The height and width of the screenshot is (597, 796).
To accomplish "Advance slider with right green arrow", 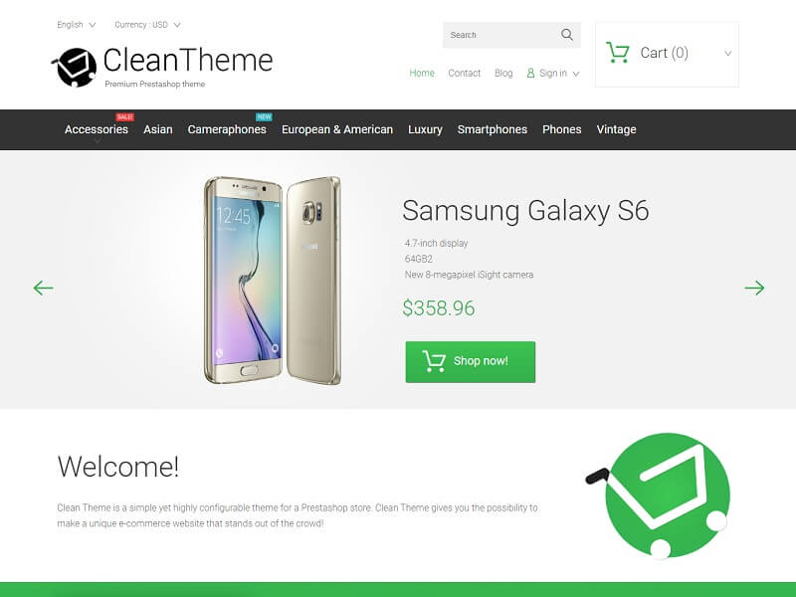I will (x=754, y=288).
